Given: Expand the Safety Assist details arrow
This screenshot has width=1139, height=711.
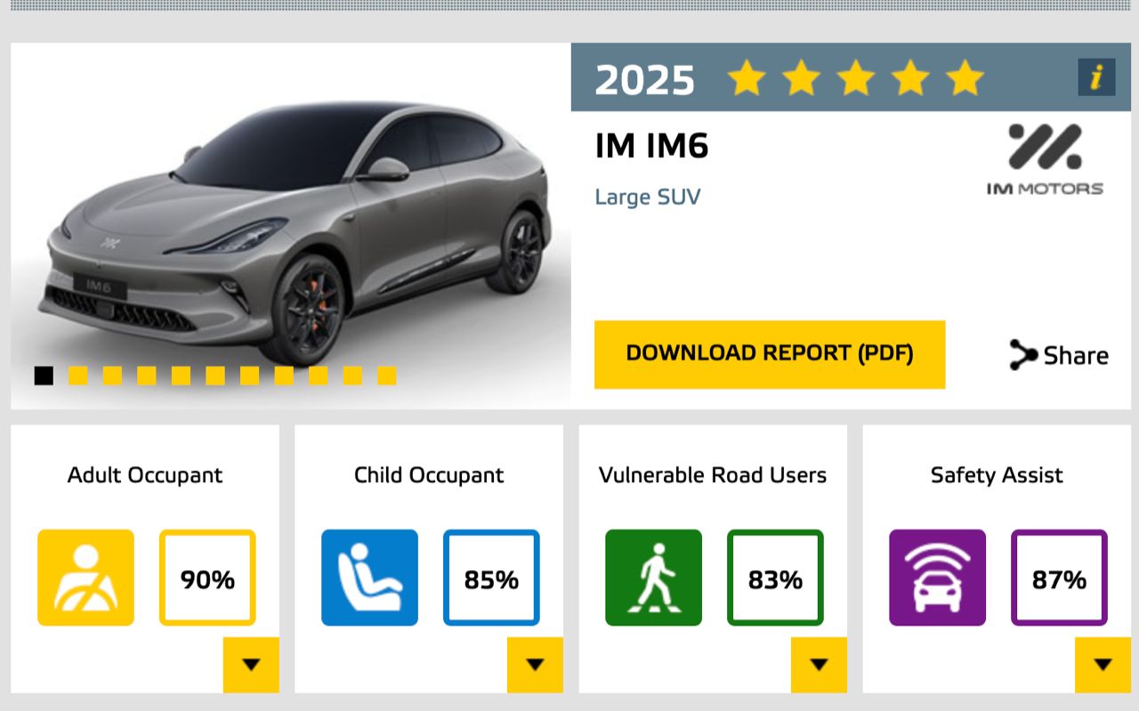Looking at the screenshot, I should [x=1103, y=665].
